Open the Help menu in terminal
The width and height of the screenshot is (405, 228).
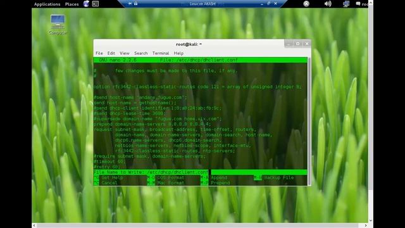click(178, 53)
